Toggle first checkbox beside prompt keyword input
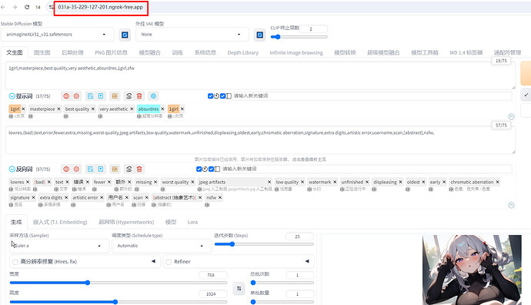Screen dimensions: 531x305 (x=210, y=96)
